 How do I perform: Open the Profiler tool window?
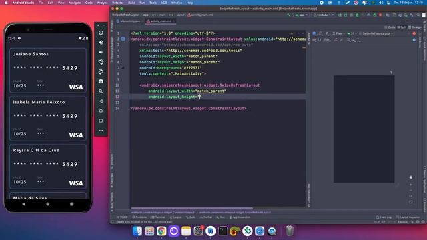(x=206, y=217)
